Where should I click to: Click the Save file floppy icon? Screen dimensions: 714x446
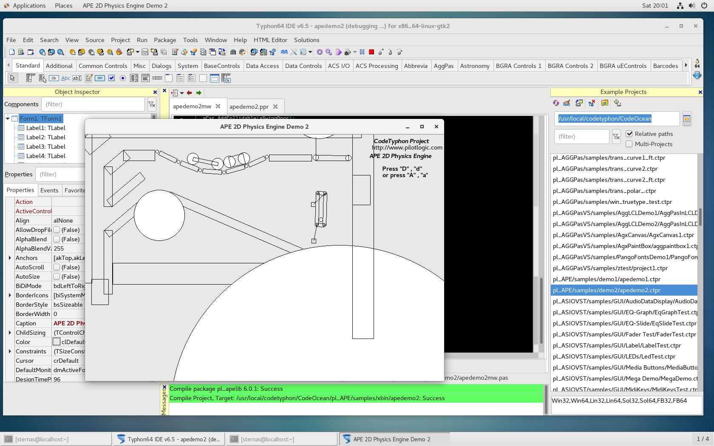(x=145, y=52)
